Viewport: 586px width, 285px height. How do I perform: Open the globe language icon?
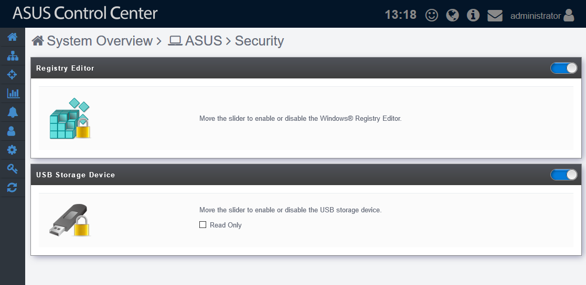point(452,15)
